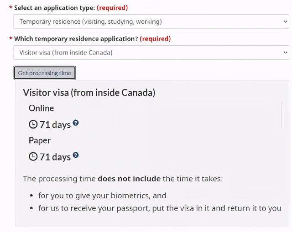Click the bold 'does not include' text

(x=129, y=179)
